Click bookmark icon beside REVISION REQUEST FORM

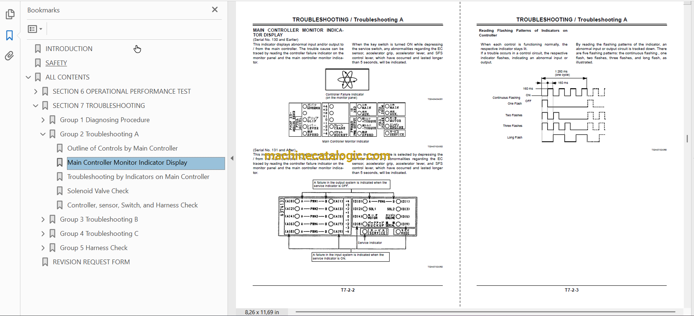tap(45, 262)
